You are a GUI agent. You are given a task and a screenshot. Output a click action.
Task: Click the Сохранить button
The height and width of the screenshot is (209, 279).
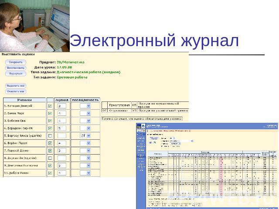16,62
